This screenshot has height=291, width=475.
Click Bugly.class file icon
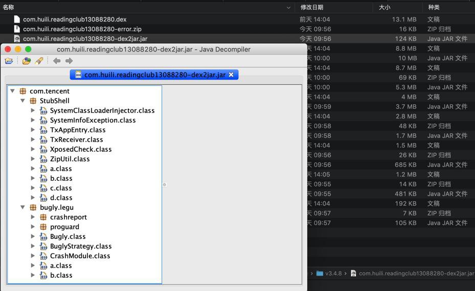[43, 236]
